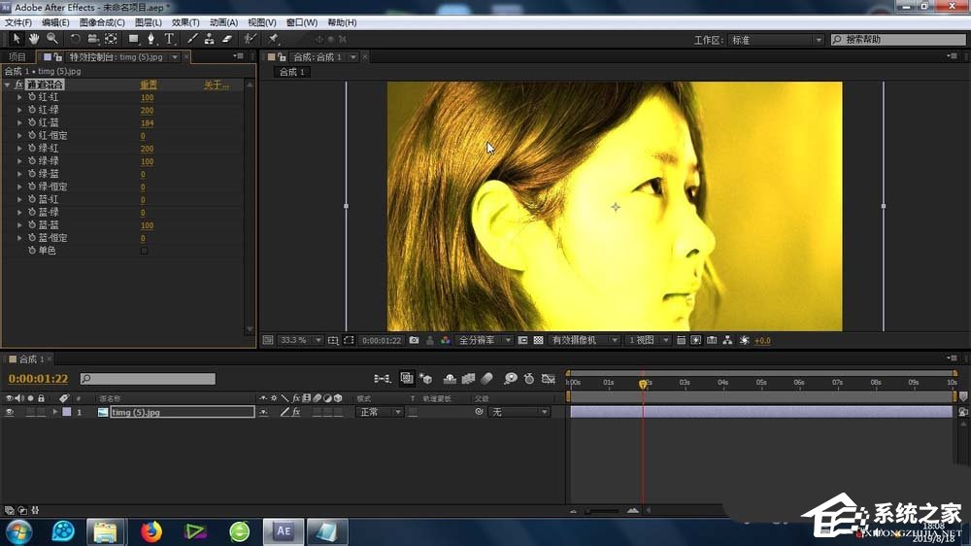Open the 全分辨率 resolution dropdown

[x=481, y=341]
